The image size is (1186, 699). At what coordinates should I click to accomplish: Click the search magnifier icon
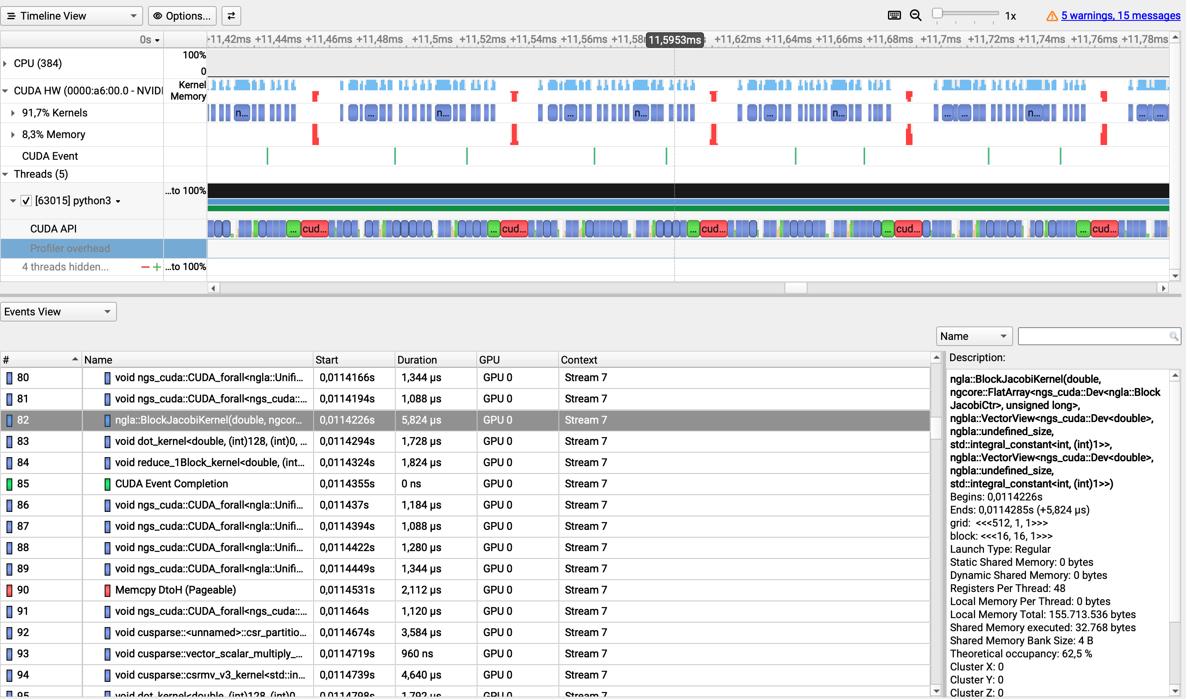[x=1174, y=336]
